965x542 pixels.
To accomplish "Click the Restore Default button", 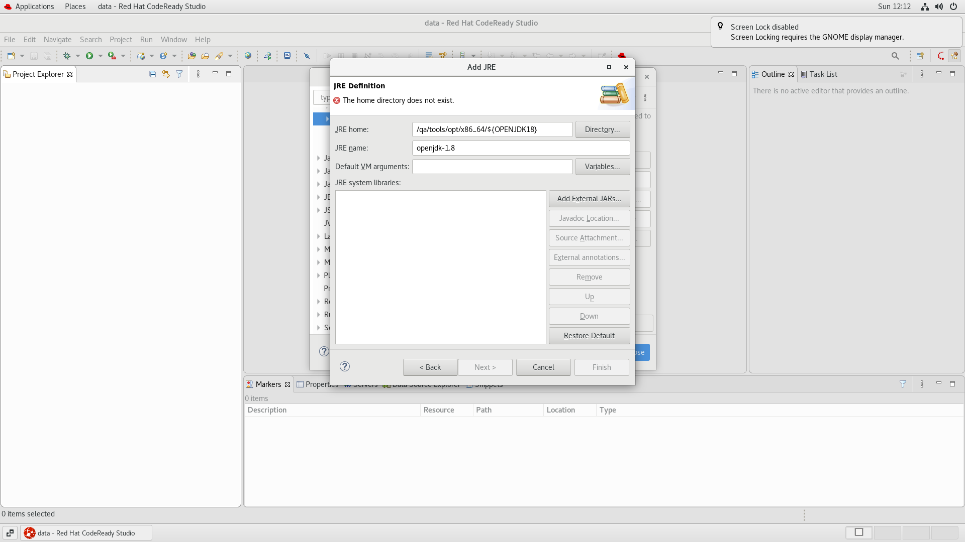I will [589, 336].
